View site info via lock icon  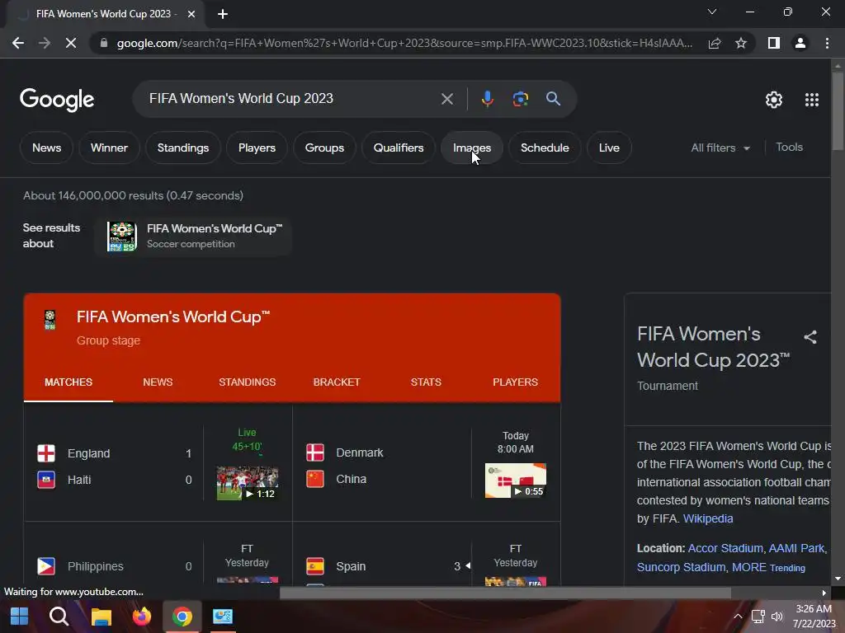103,43
